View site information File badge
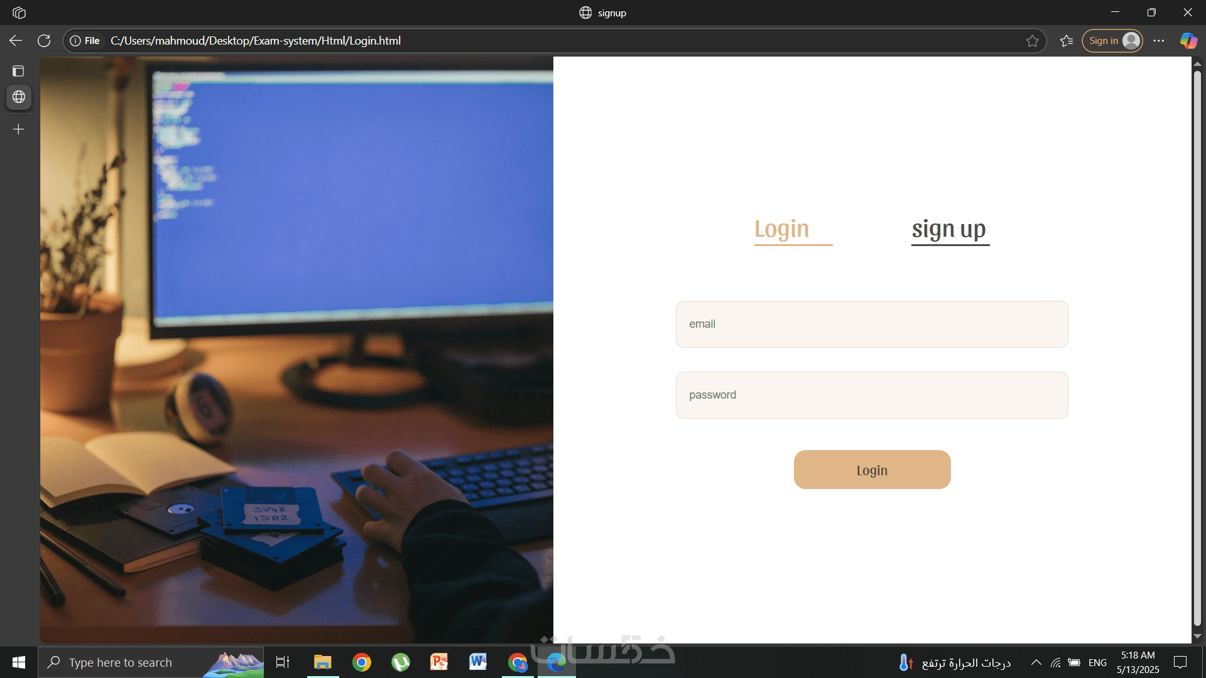 click(85, 41)
